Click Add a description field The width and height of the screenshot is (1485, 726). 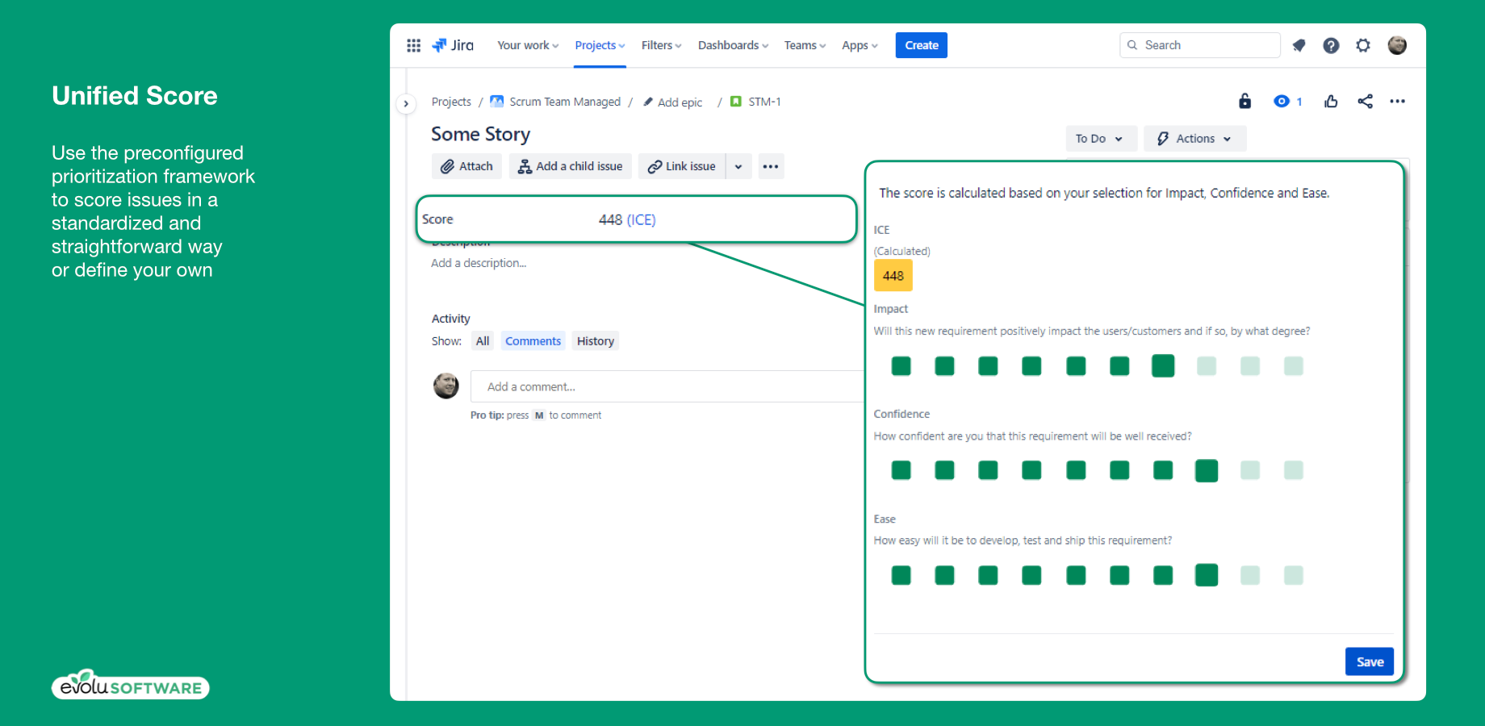(479, 263)
